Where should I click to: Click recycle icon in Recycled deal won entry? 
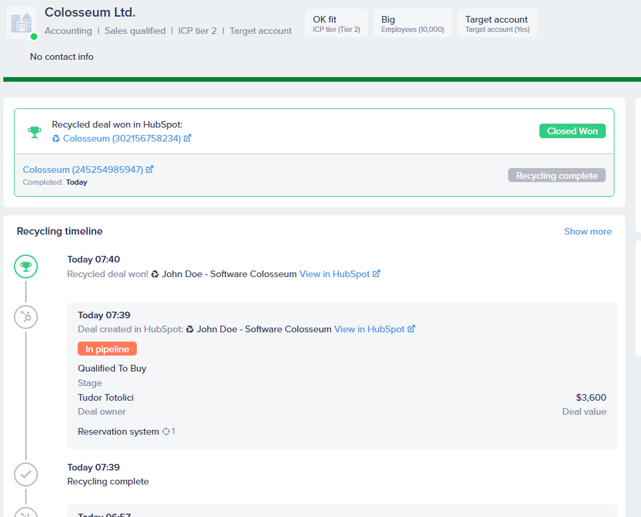tap(155, 274)
